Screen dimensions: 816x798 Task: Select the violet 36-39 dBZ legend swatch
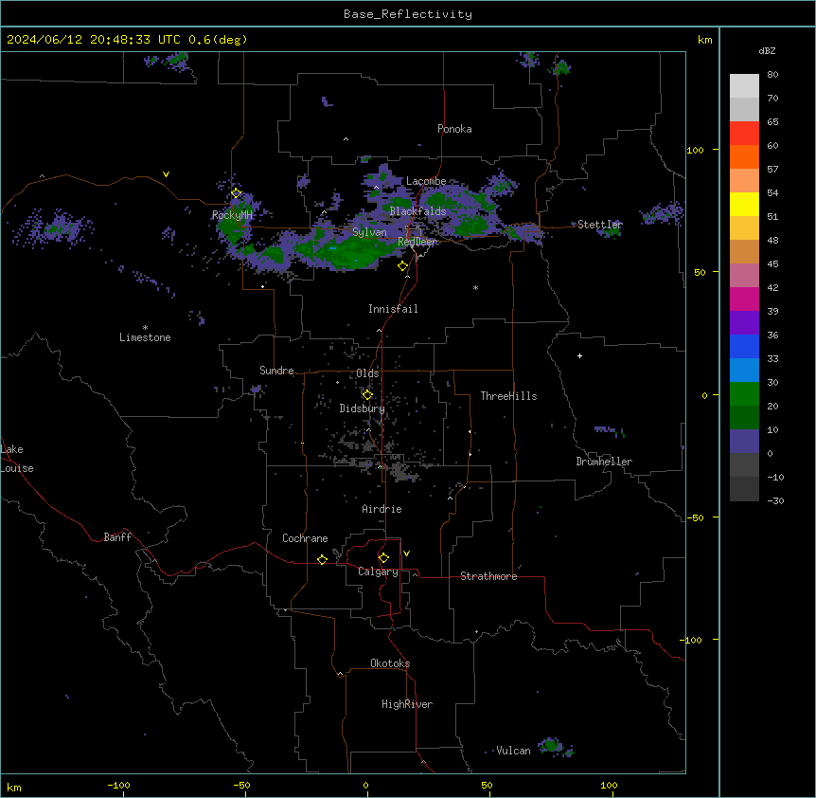pos(744,323)
